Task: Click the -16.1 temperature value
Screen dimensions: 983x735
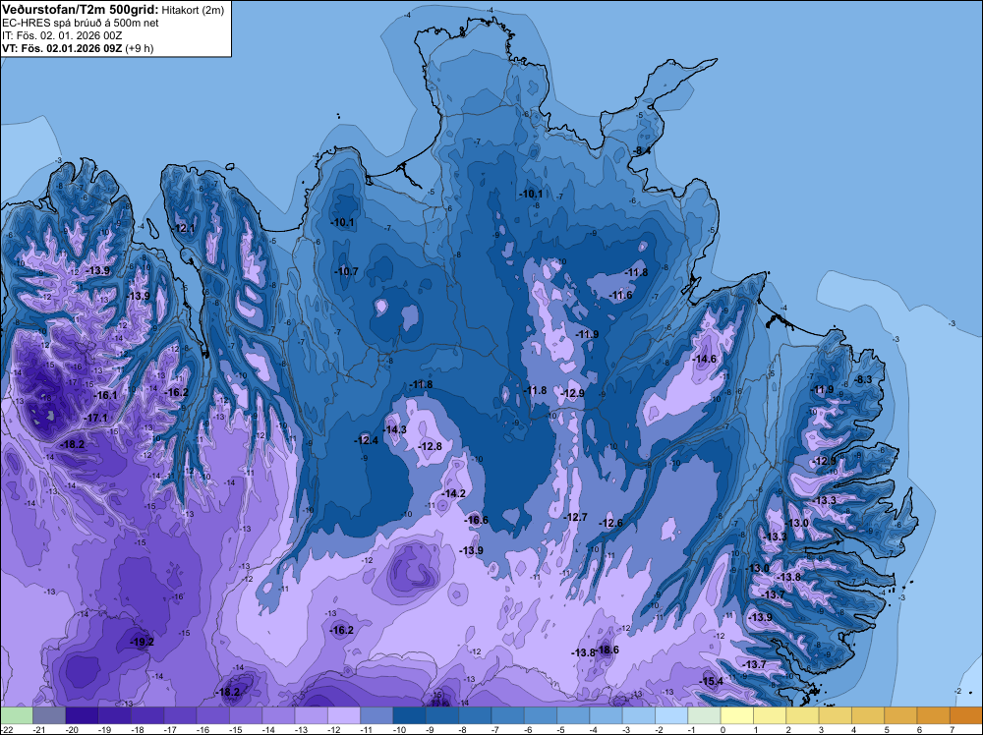Action: click(105, 395)
